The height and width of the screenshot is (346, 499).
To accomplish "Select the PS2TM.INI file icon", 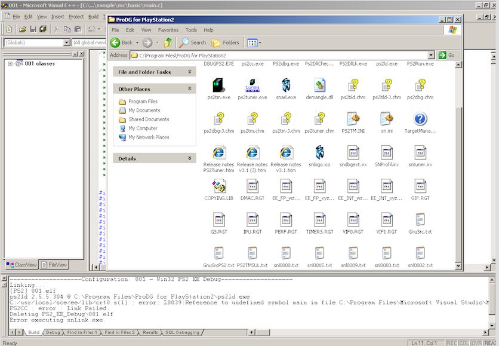I will (353, 119).
